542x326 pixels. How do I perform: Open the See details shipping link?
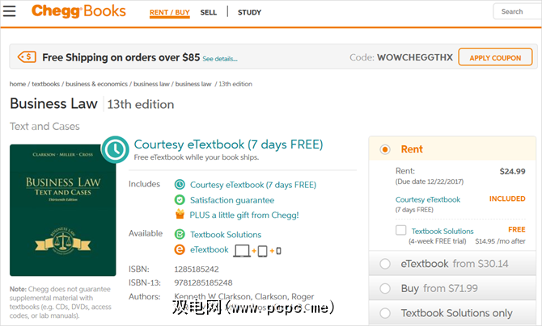pos(220,59)
